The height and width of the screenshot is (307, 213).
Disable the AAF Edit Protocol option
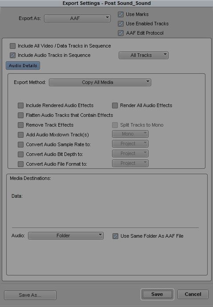(x=121, y=33)
